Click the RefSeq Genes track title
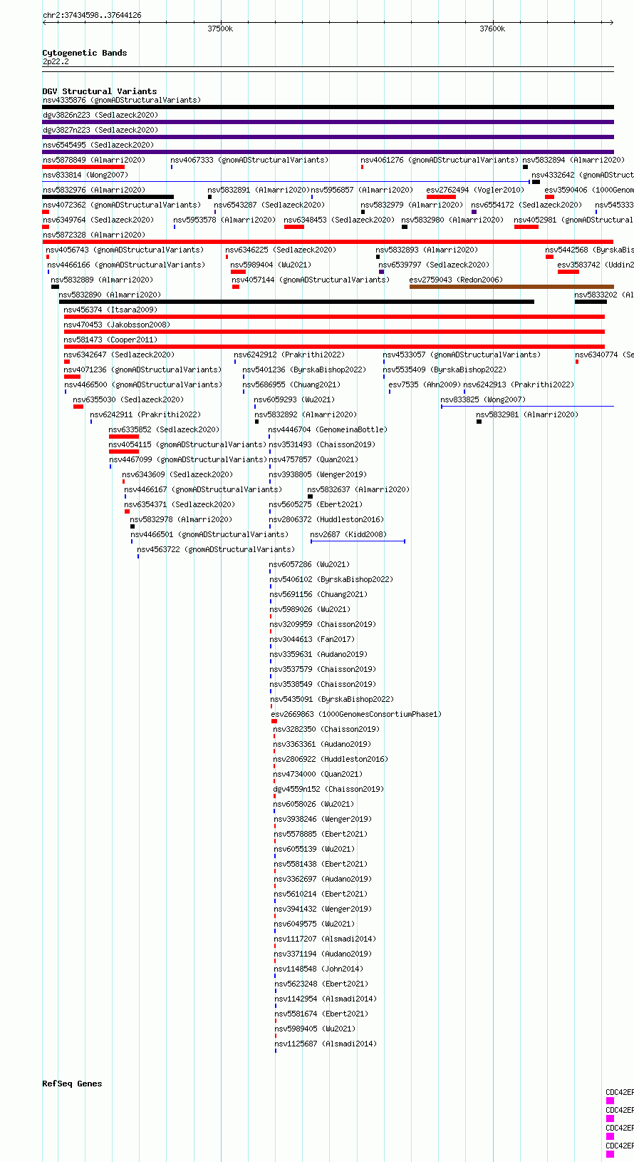This screenshot has height=1162, width=634. coord(72,1084)
